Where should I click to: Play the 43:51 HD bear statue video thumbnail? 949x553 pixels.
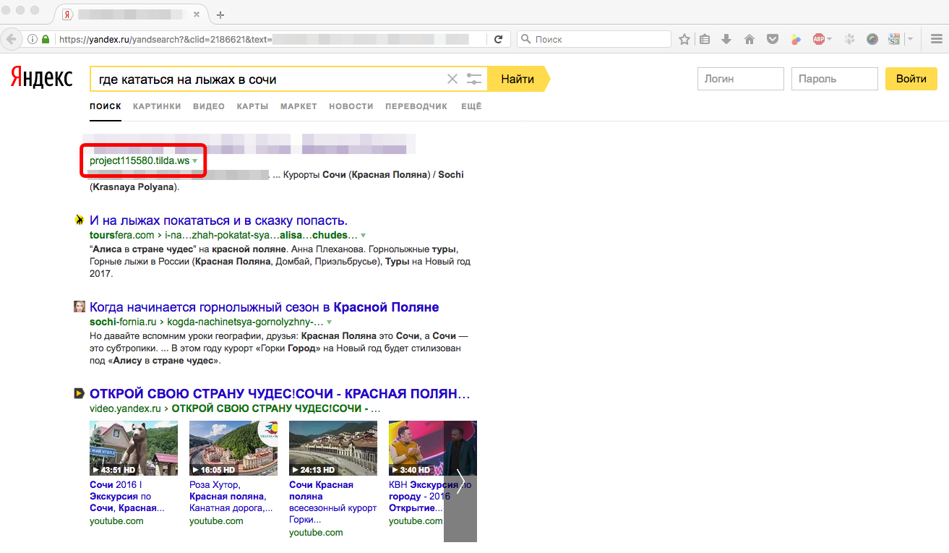coord(133,448)
